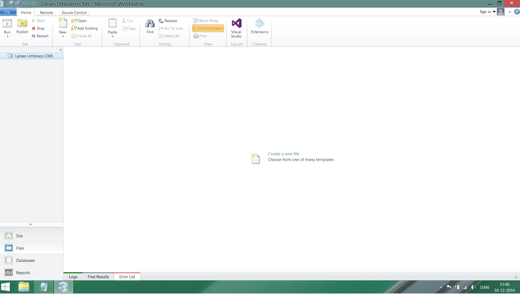Open the Files workspace
Screen dimensions: 520x294
[32, 248]
